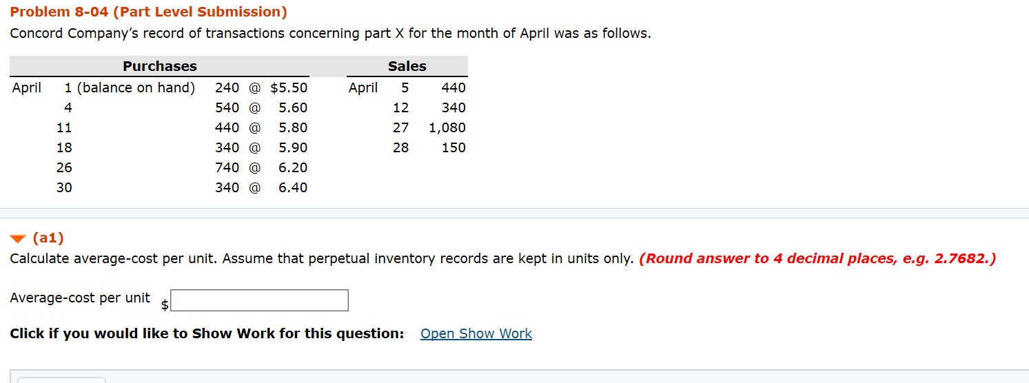Click the Problem 8-04 heading
The width and height of the screenshot is (1029, 383).
(x=149, y=12)
